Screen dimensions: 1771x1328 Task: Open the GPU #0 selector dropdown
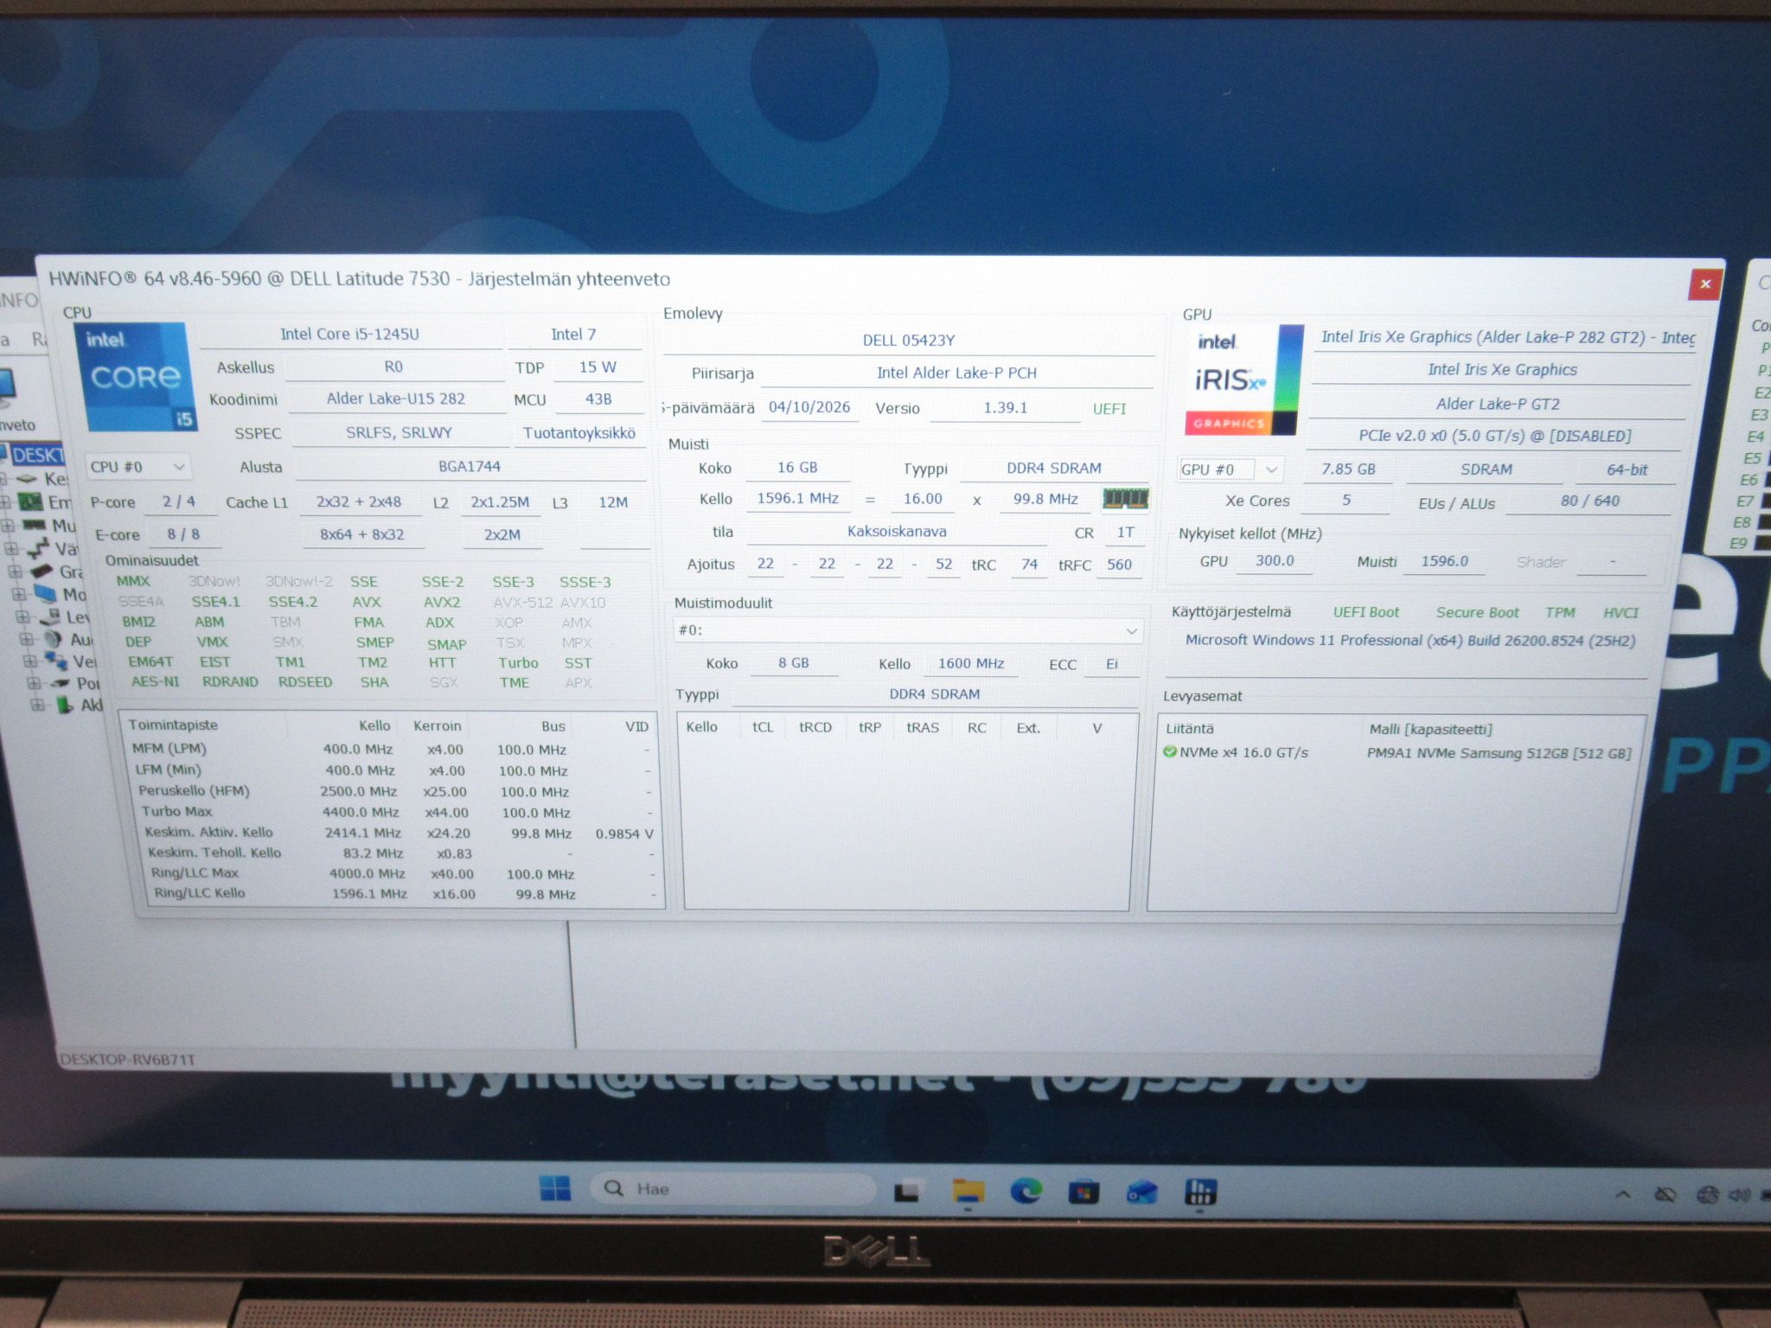pyautogui.click(x=1230, y=469)
